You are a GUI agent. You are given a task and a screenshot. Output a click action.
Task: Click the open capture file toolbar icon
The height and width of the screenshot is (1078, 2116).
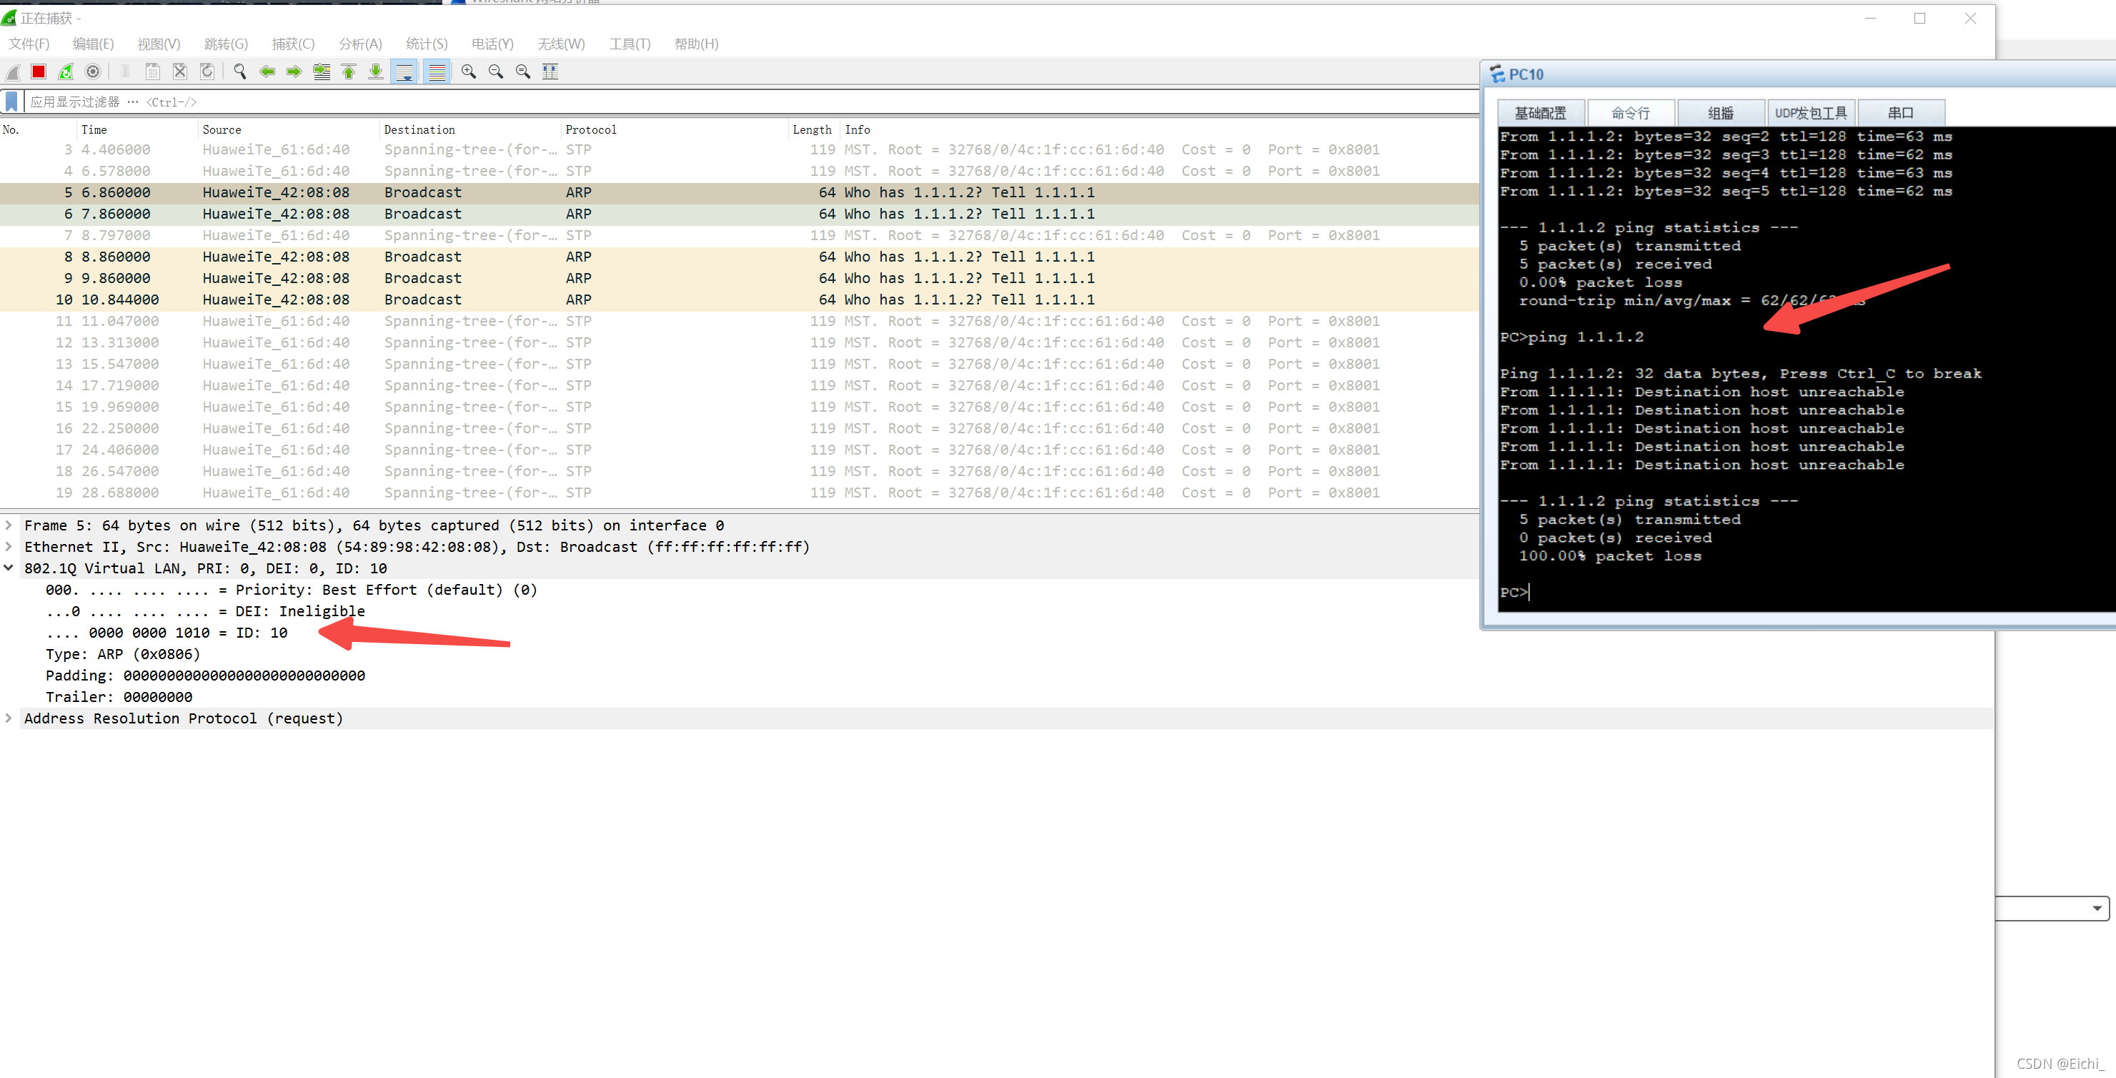125,71
